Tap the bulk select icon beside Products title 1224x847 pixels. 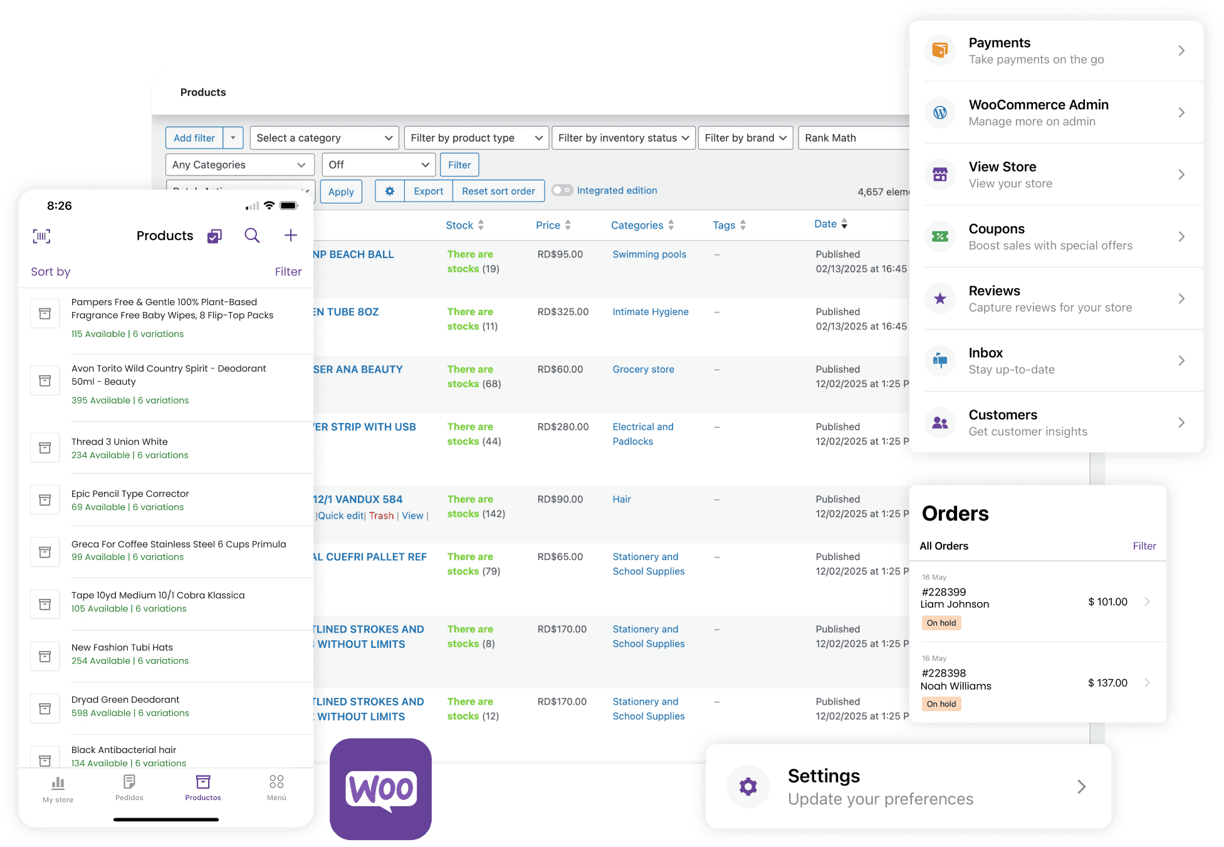[x=214, y=236]
